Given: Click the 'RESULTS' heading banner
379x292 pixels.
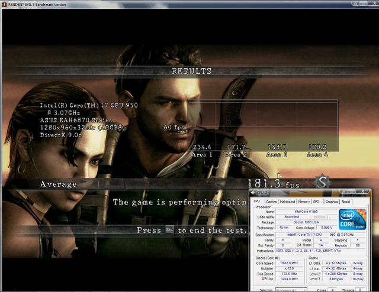Looking at the screenshot, I should tap(191, 71).
